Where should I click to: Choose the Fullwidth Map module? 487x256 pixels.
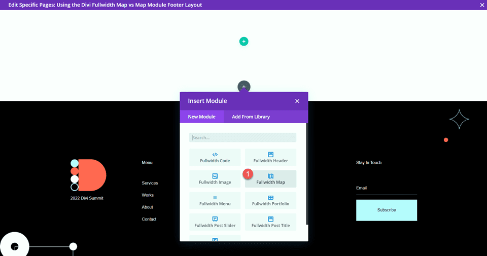270,179
